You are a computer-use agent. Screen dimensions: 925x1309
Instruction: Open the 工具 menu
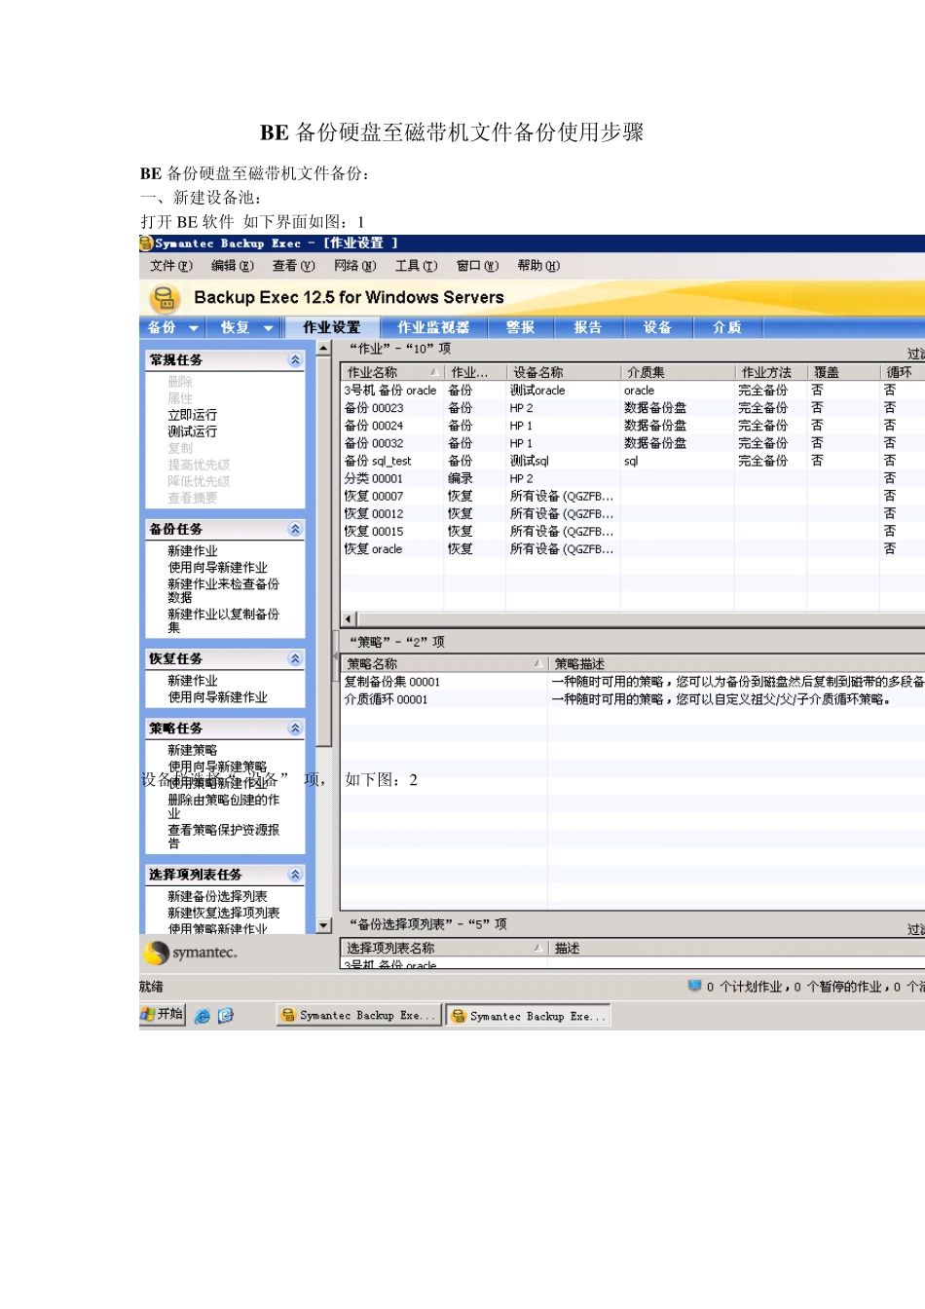[416, 266]
